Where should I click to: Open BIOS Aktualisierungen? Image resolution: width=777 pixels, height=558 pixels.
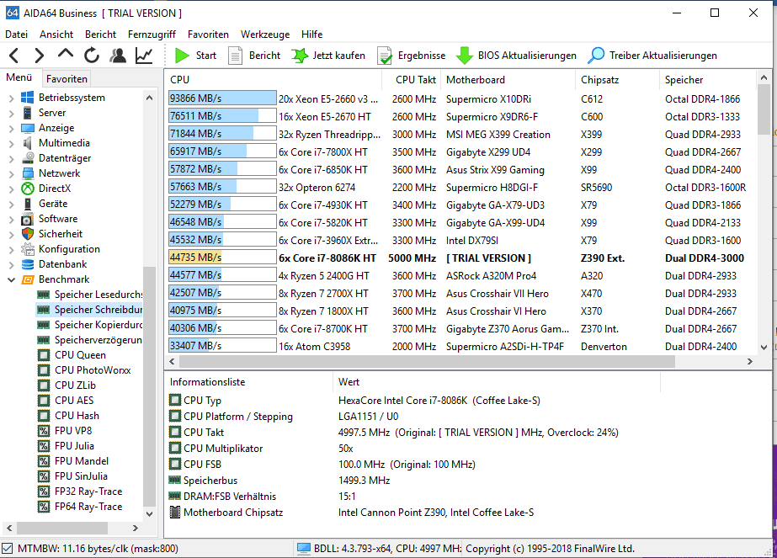516,56
